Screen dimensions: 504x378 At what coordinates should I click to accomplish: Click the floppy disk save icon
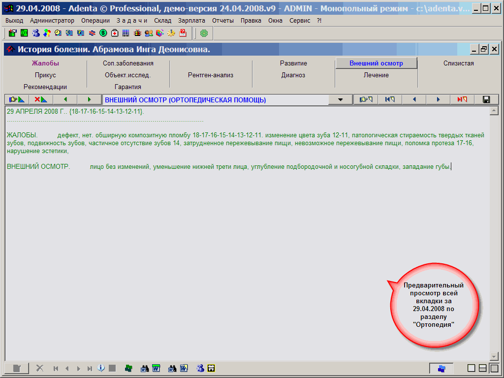point(486,99)
